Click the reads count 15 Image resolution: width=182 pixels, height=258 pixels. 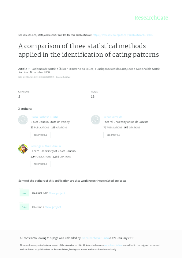(x=93, y=97)
